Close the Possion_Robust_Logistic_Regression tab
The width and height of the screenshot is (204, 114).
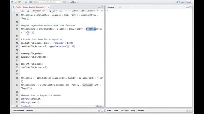pyautogui.click(x=48, y=7)
